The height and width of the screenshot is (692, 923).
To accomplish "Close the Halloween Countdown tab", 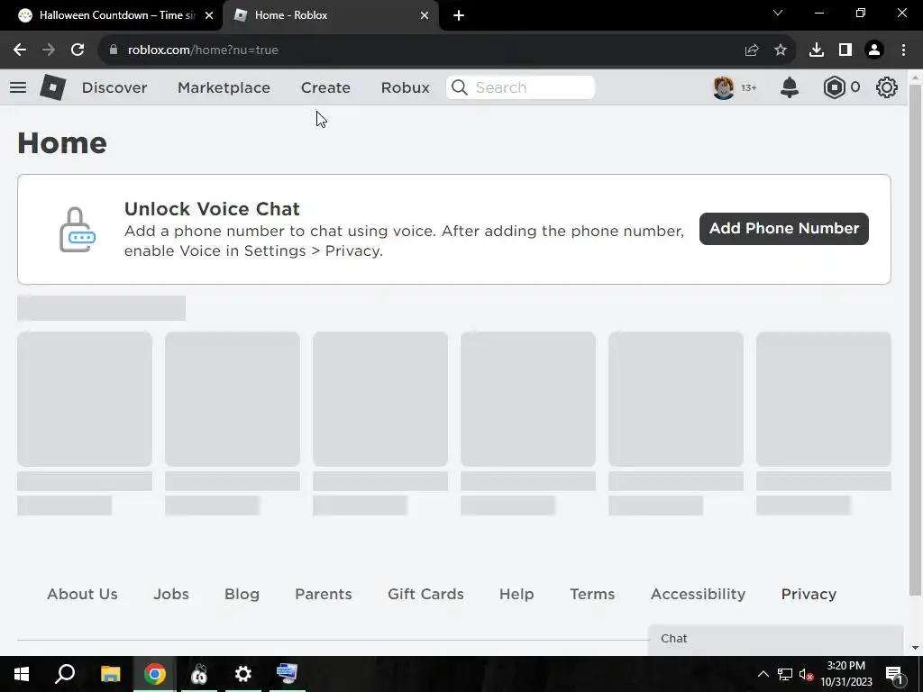I will (x=209, y=15).
